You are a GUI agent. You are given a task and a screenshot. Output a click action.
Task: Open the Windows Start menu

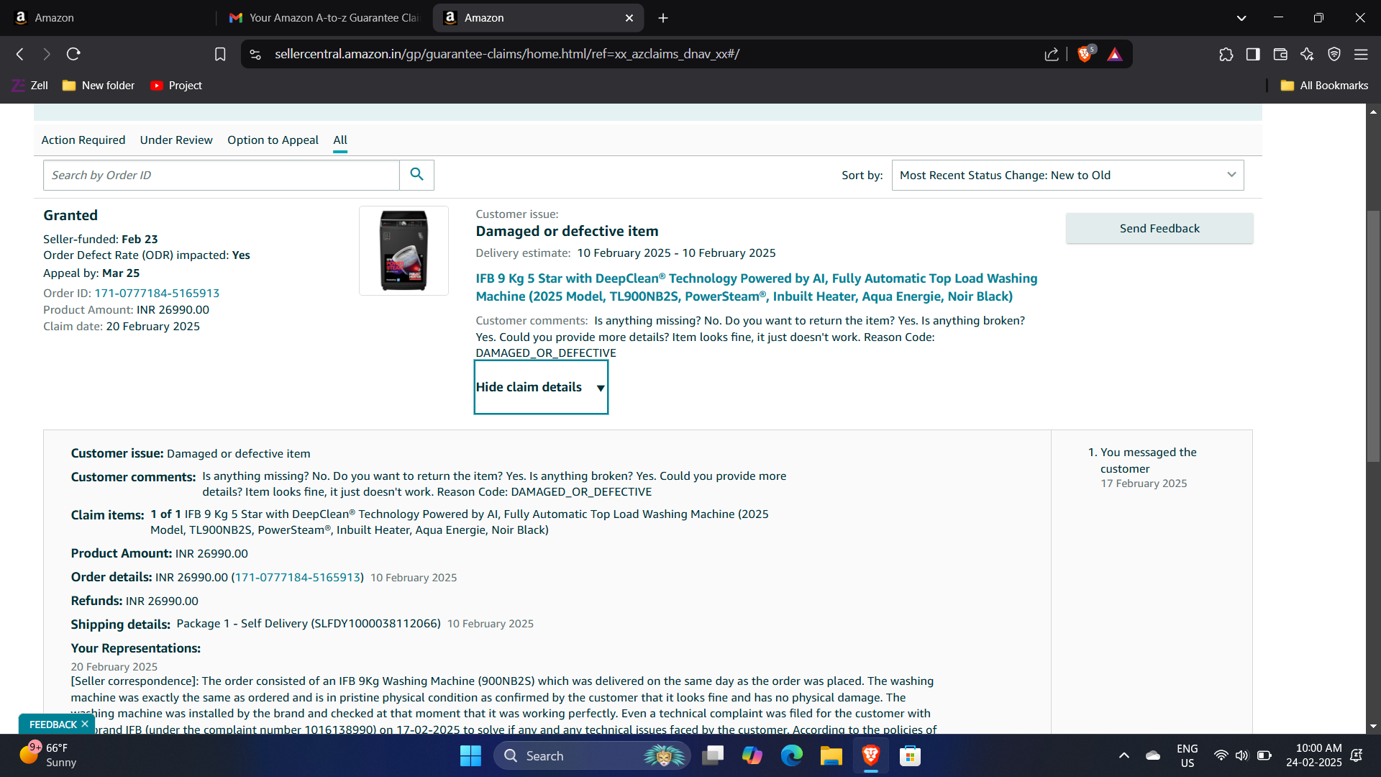click(x=470, y=756)
